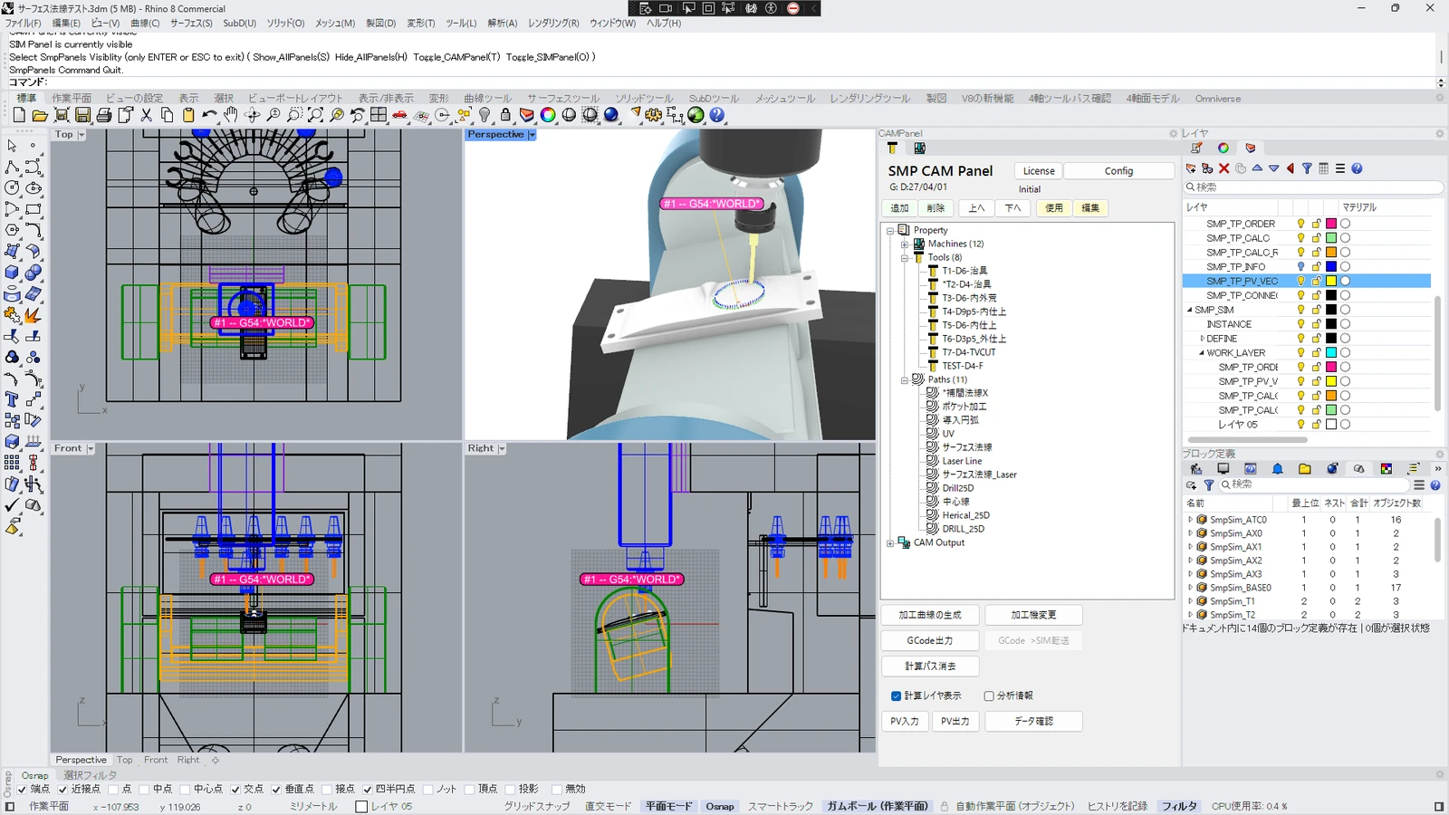1449x815 pixels.
Task: Open the Perspective viewport dropdown arrow
Action: [532, 134]
